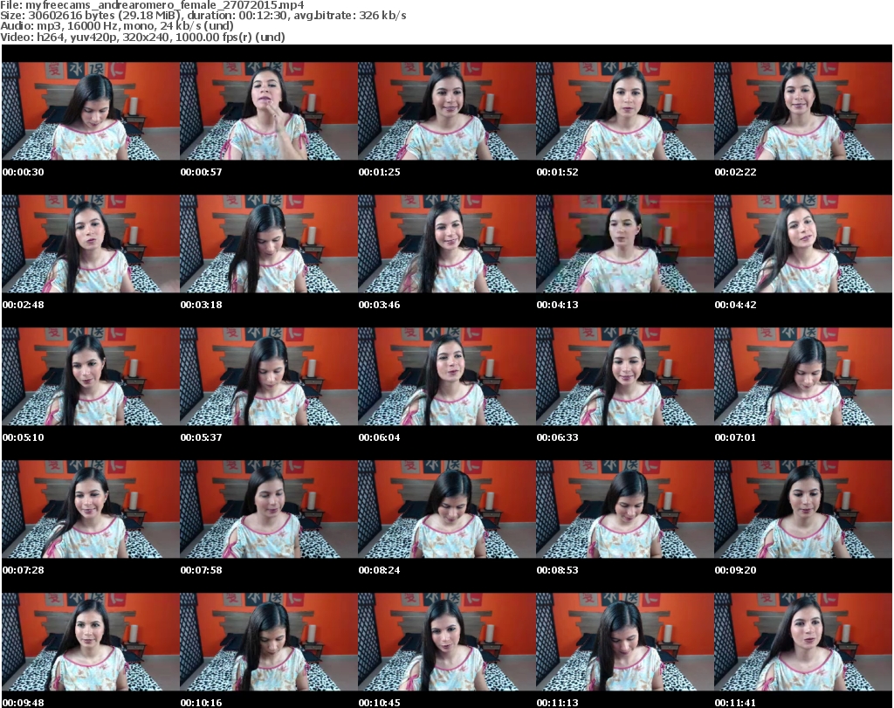Select the thumbnail frame at 00:04:13

tap(625, 244)
